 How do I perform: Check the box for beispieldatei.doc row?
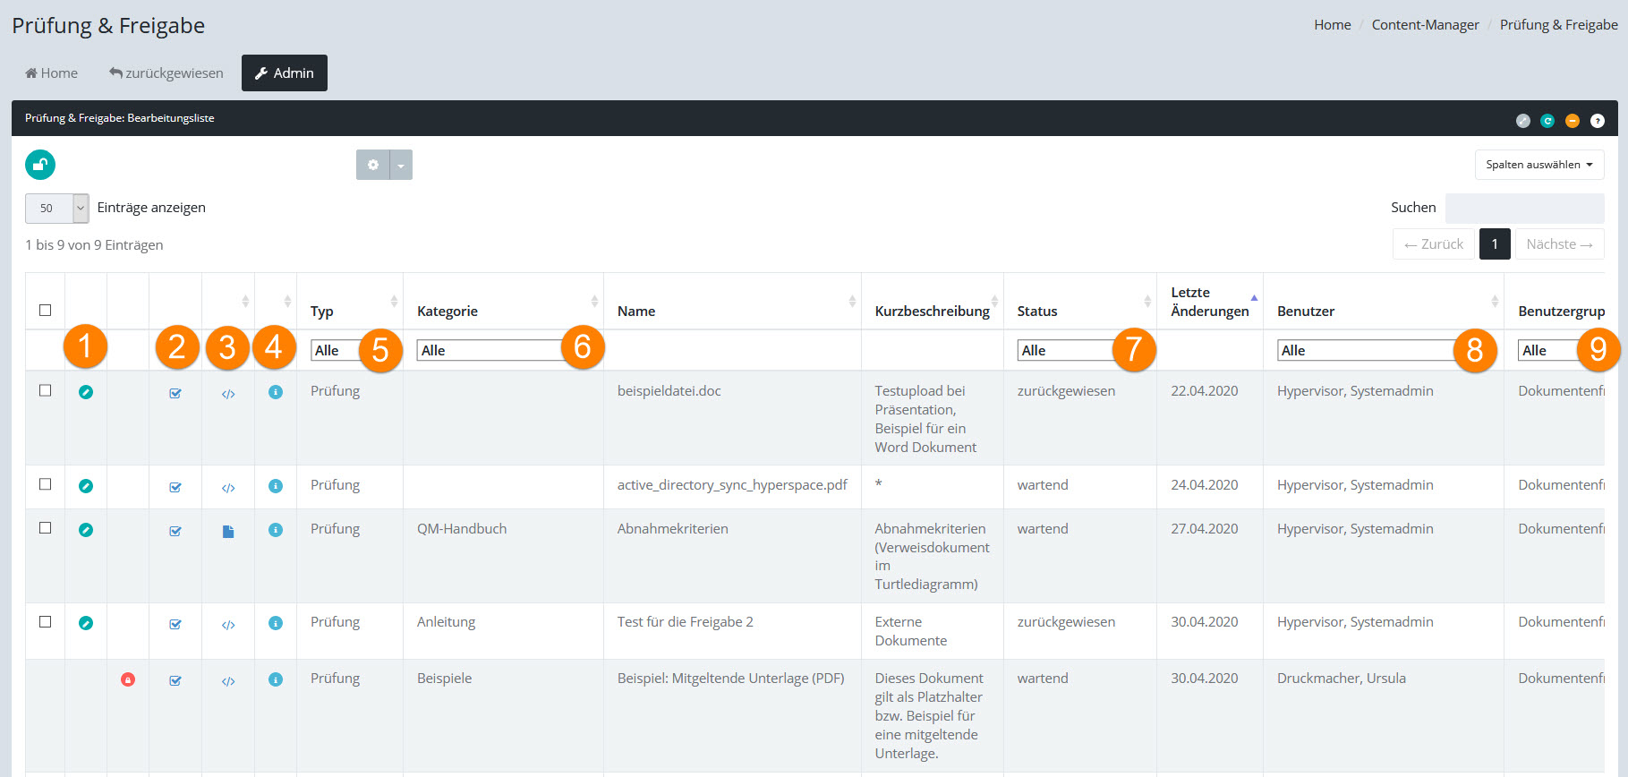pyautogui.click(x=46, y=391)
